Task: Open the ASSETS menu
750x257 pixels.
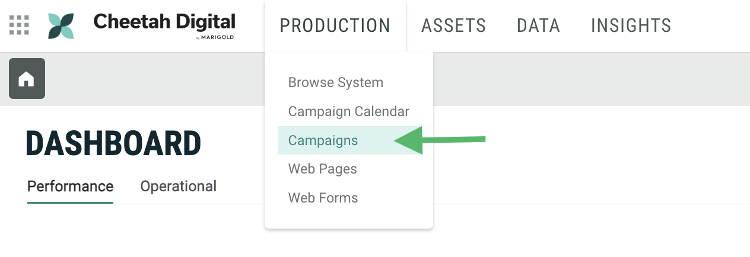Action: 453,25
